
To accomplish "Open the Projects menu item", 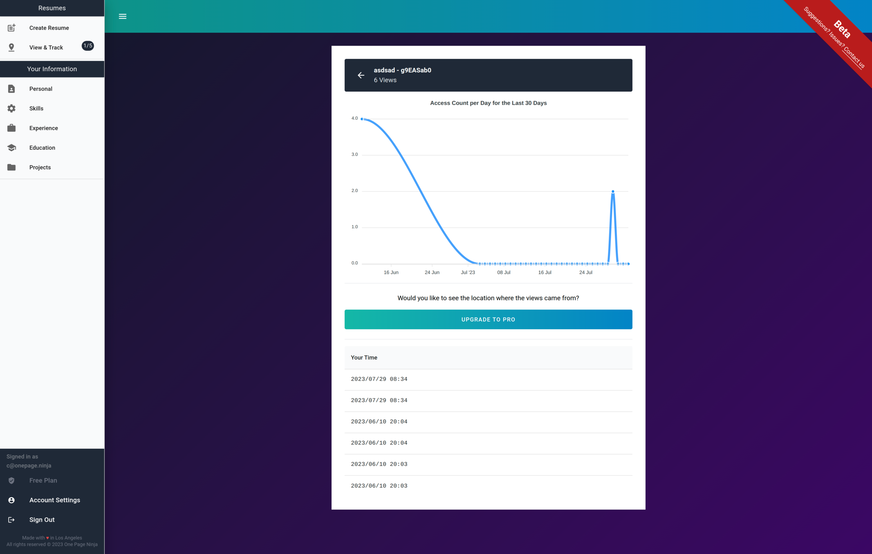I will point(40,167).
